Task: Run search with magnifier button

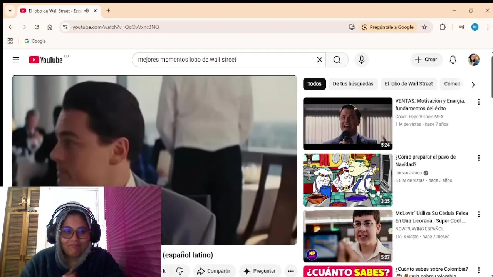Action: [x=337, y=60]
